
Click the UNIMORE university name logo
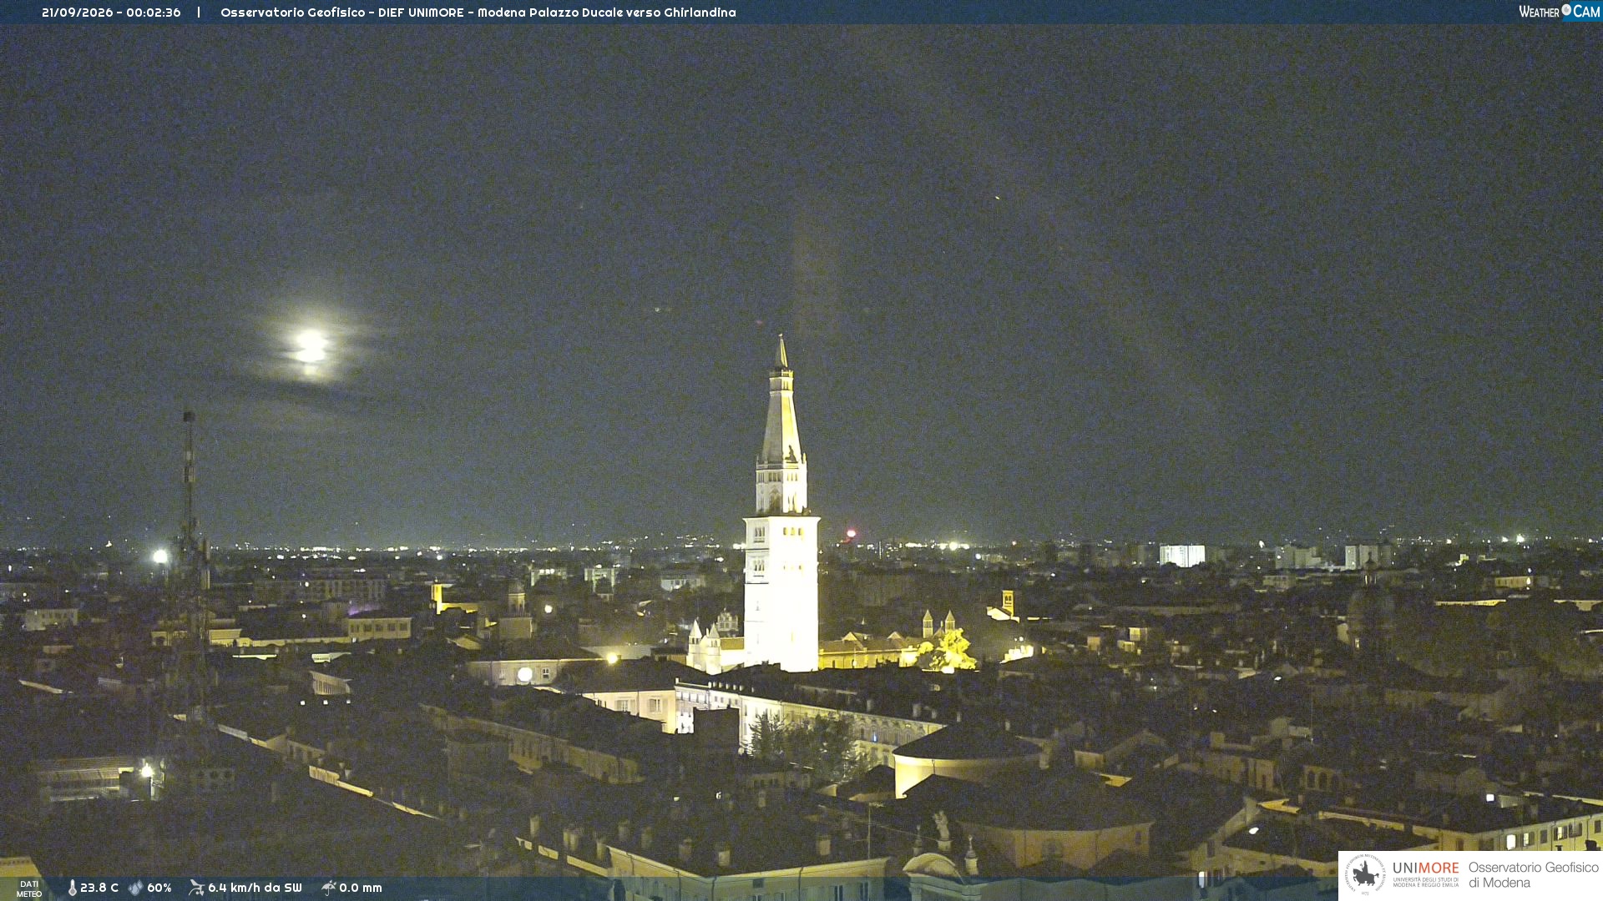(x=1425, y=874)
